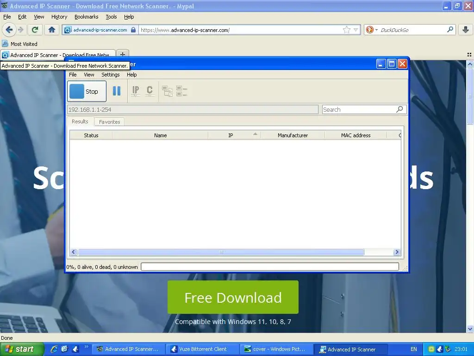This screenshot has width=474, height=356.
Task: Click the site identity advanced-ip-scanner.com badge
Action: click(x=100, y=30)
